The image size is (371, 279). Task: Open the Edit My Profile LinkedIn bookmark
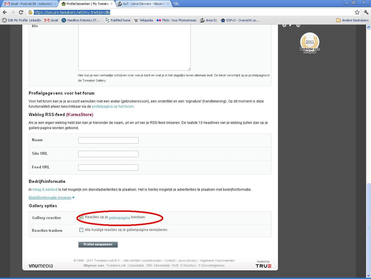point(22,20)
